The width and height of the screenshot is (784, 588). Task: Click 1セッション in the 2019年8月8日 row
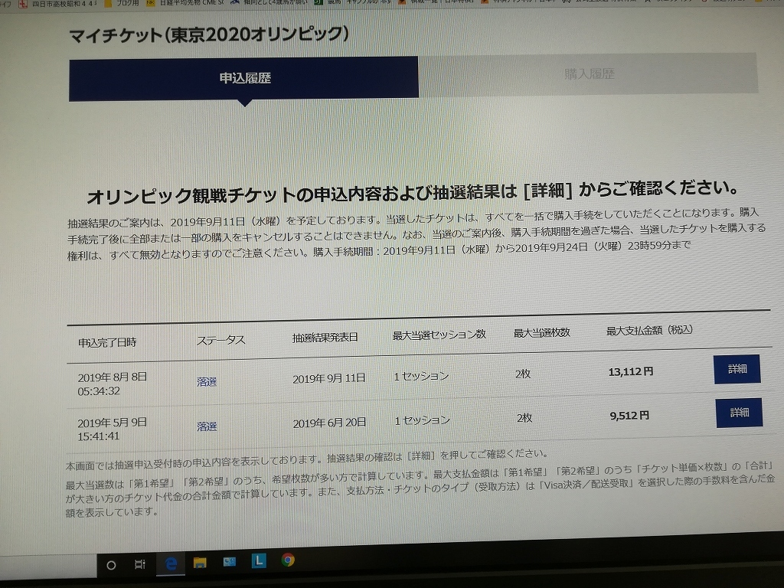click(x=421, y=377)
